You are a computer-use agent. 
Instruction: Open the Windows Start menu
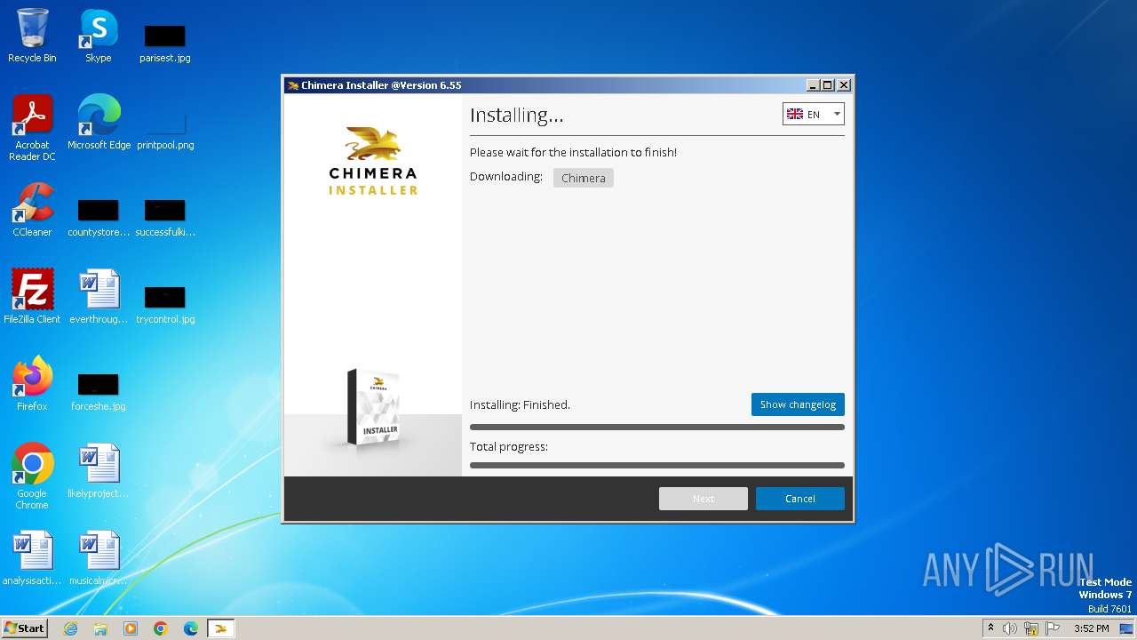pyautogui.click(x=24, y=628)
